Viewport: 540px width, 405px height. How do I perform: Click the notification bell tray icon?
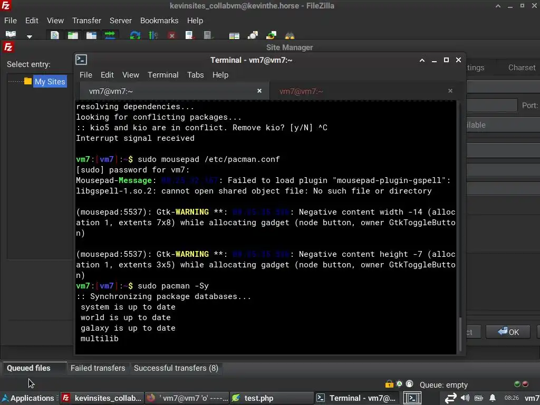click(x=493, y=398)
